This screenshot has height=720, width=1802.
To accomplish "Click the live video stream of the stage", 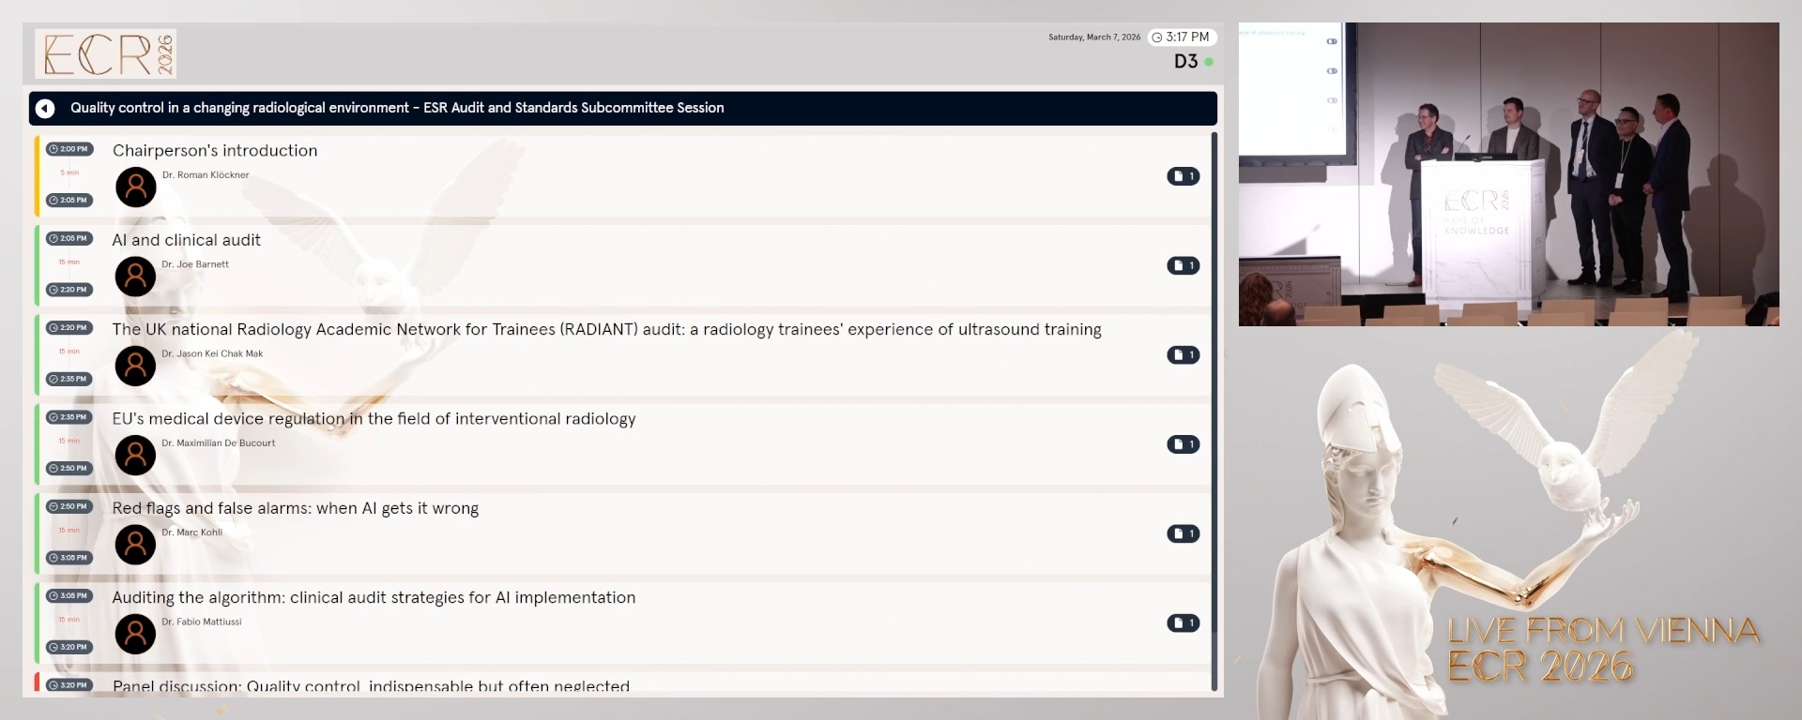I will pos(1508,174).
